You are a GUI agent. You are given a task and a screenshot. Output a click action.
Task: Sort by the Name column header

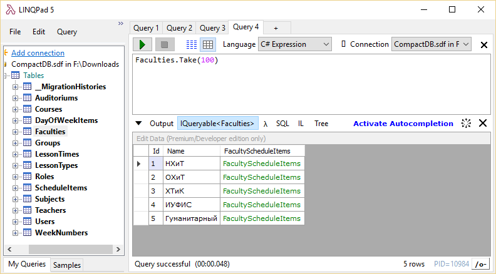tap(192, 151)
